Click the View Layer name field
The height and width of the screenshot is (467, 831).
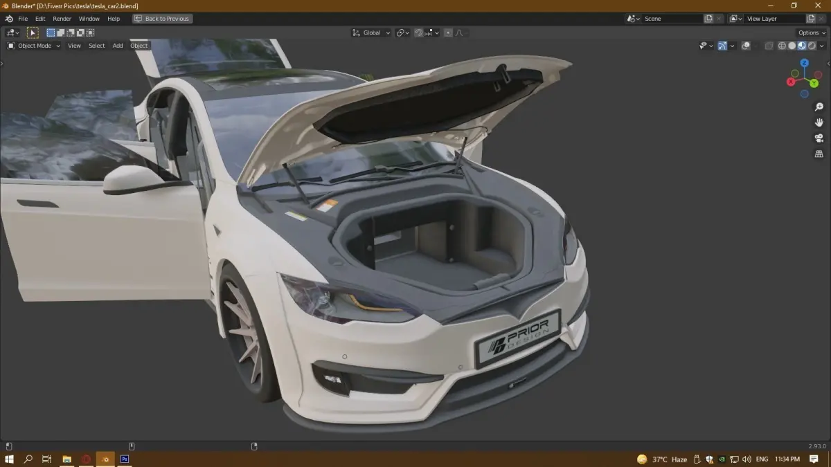[x=775, y=19]
